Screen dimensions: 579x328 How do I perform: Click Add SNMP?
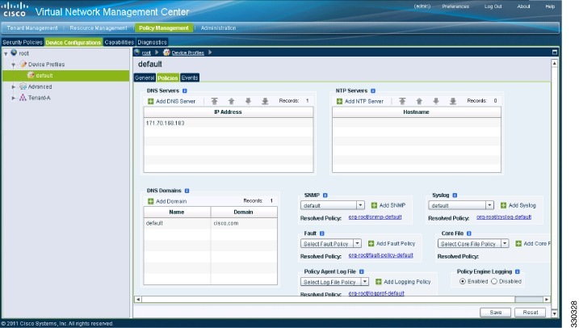coord(388,205)
